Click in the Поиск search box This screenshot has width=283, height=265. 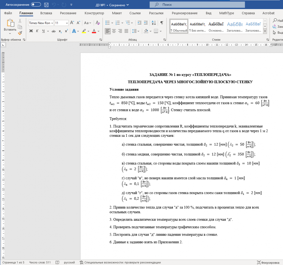(x=197, y=5)
